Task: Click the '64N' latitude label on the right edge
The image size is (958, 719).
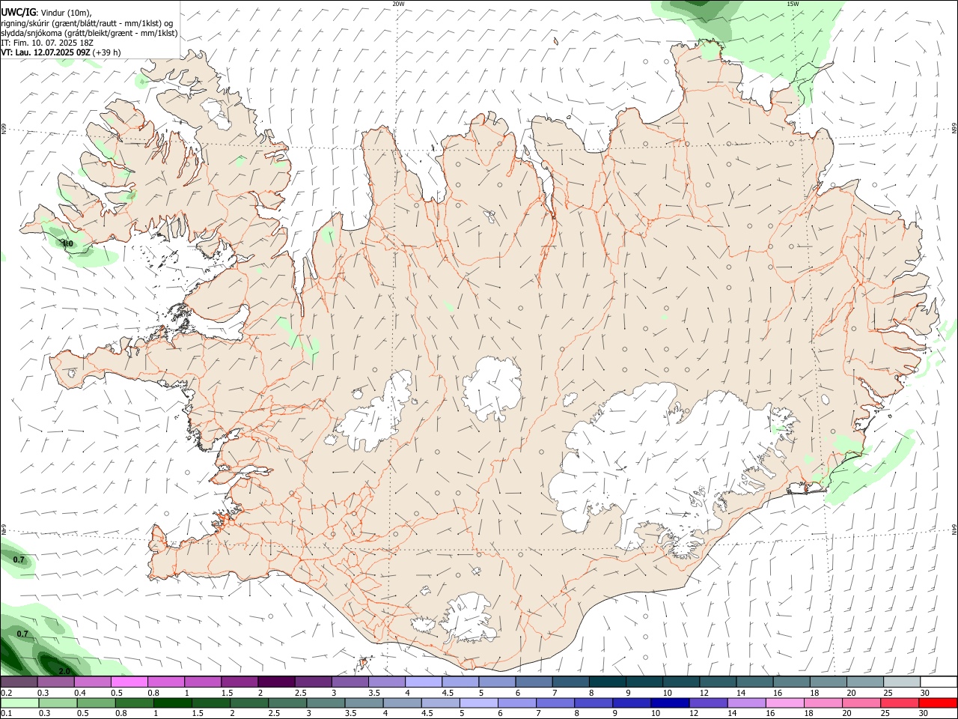Action: pos(954,529)
